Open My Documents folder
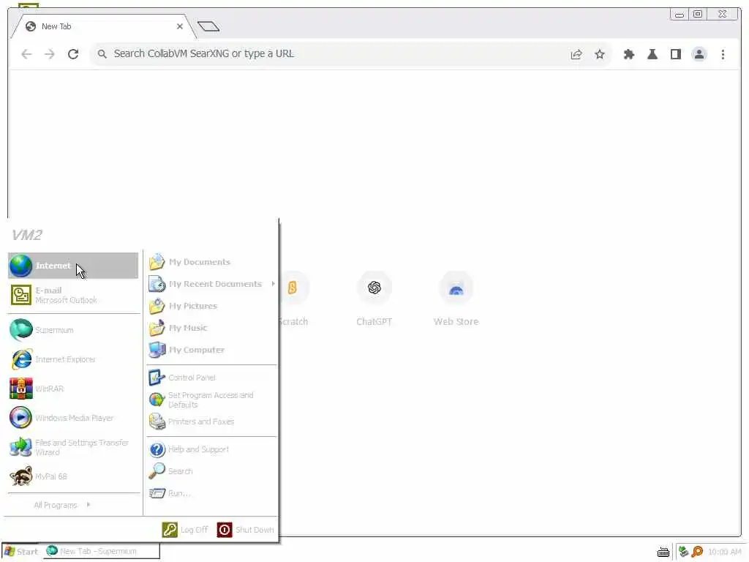This screenshot has height=562, width=749. 211,262
